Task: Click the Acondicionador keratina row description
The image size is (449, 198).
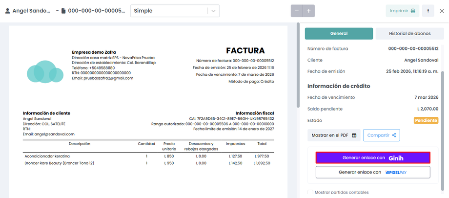Action: tap(47, 156)
